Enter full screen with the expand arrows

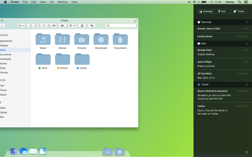coord(136,21)
